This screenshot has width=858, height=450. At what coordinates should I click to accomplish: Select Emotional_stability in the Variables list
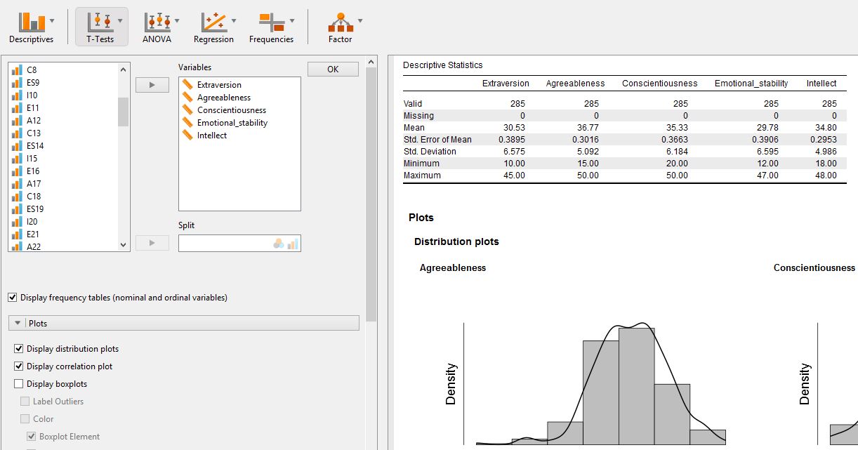pos(232,122)
